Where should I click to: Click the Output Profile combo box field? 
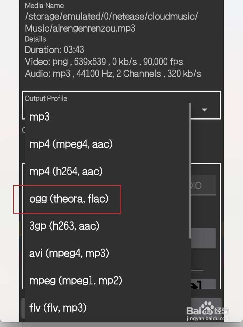click(x=121, y=105)
